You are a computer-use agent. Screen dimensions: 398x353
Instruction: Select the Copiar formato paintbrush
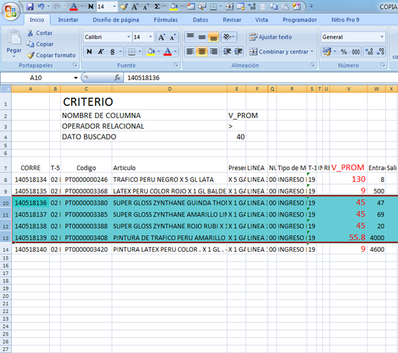(30, 55)
